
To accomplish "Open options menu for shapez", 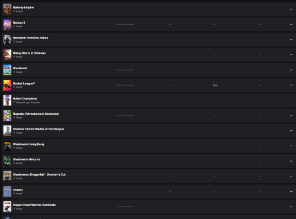I will pos(291,192).
